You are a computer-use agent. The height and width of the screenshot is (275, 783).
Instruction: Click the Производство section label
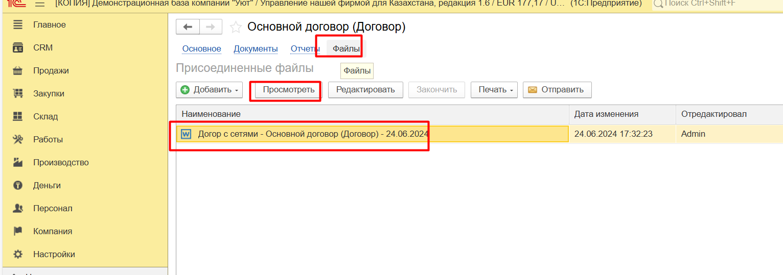point(61,163)
